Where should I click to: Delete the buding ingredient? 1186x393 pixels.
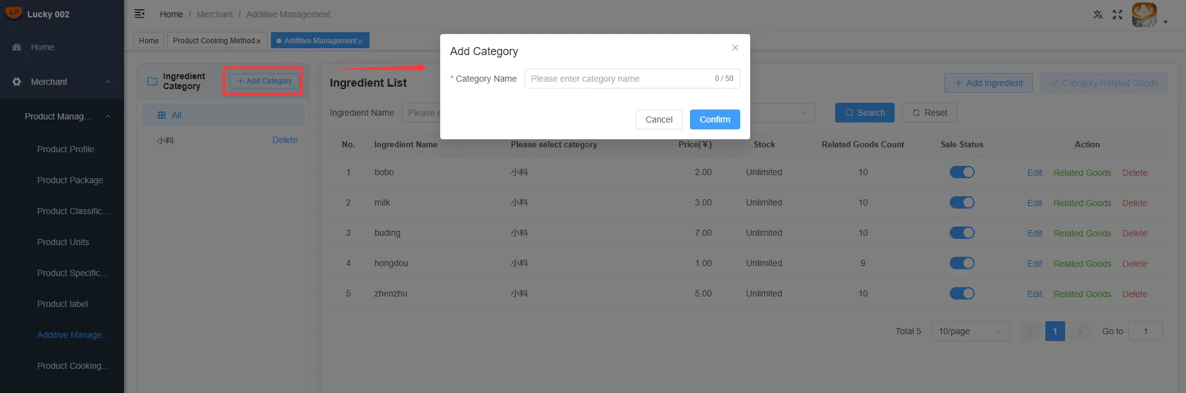pyautogui.click(x=1135, y=233)
